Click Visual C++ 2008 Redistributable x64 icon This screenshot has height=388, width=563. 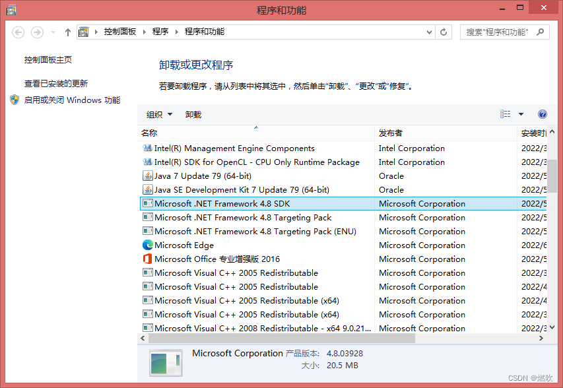point(148,328)
